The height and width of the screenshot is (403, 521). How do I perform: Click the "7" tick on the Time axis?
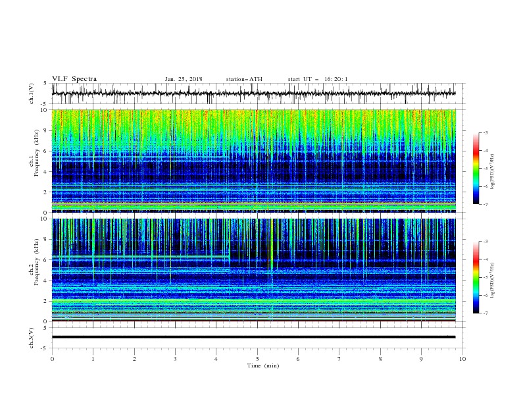(x=339, y=359)
